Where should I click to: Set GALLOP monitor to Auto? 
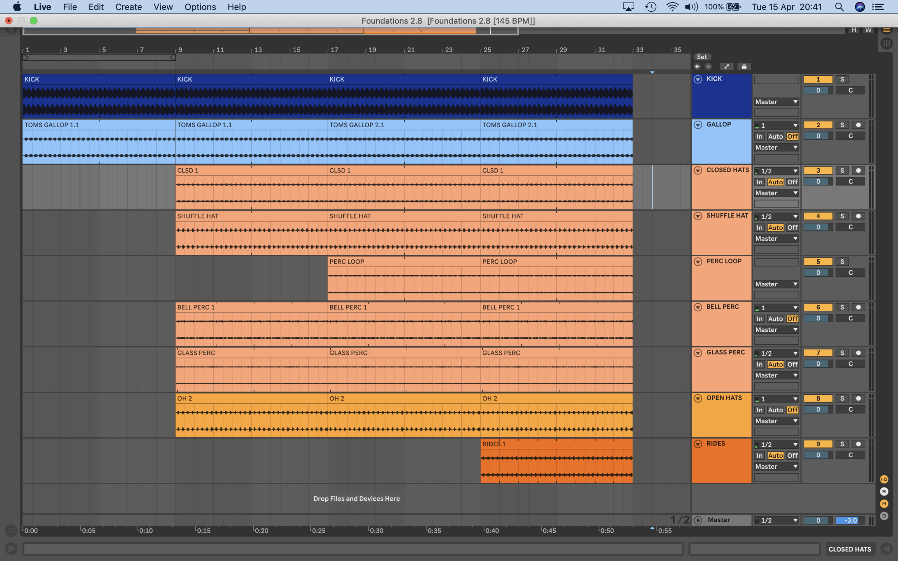pos(775,136)
